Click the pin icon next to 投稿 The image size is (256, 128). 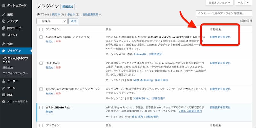click(x=4, y=14)
